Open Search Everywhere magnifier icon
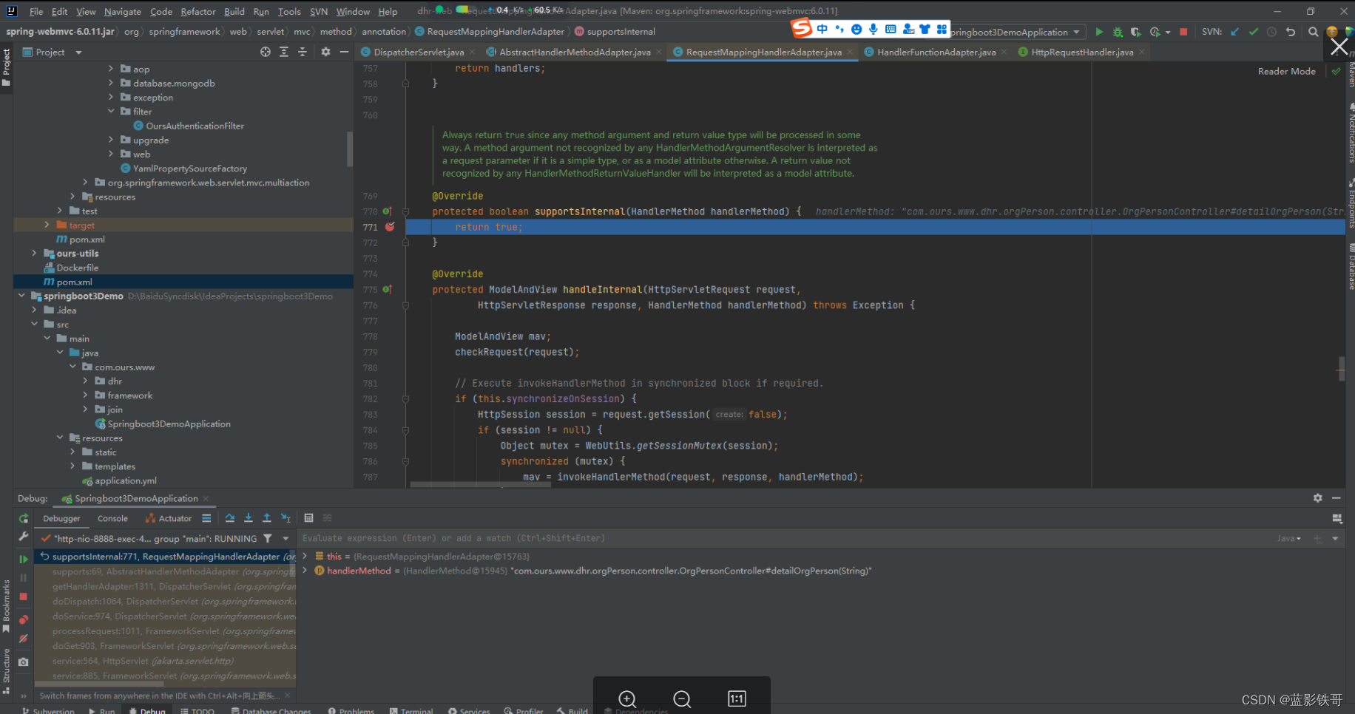The height and width of the screenshot is (714, 1355). tap(1313, 32)
